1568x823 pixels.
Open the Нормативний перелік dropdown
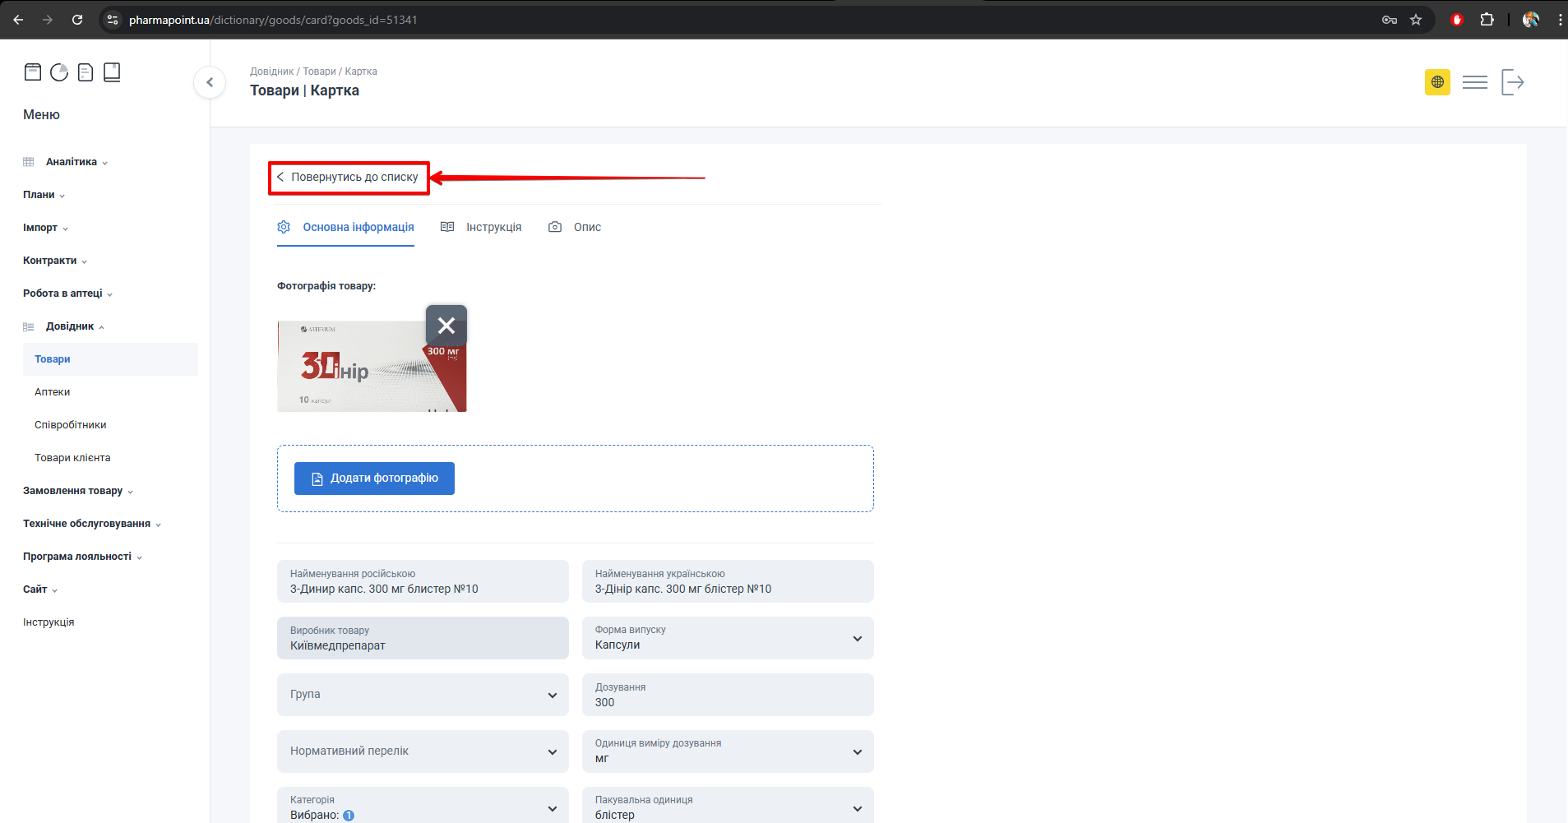(x=423, y=751)
